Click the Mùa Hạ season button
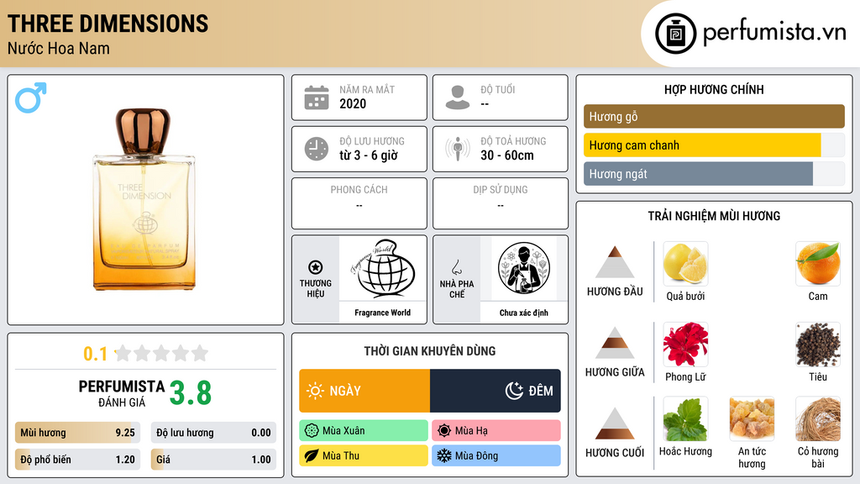The height and width of the screenshot is (484, 860). [496, 431]
